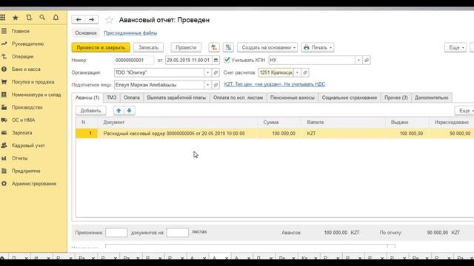Click the Провести button
474x266 pixels.
click(x=186, y=47)
